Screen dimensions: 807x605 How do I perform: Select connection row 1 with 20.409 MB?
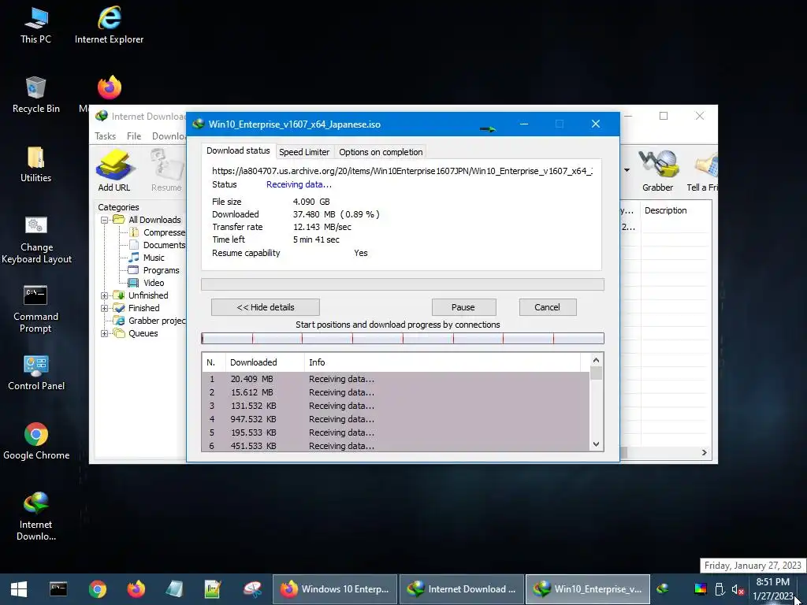[x=396, y=379]
